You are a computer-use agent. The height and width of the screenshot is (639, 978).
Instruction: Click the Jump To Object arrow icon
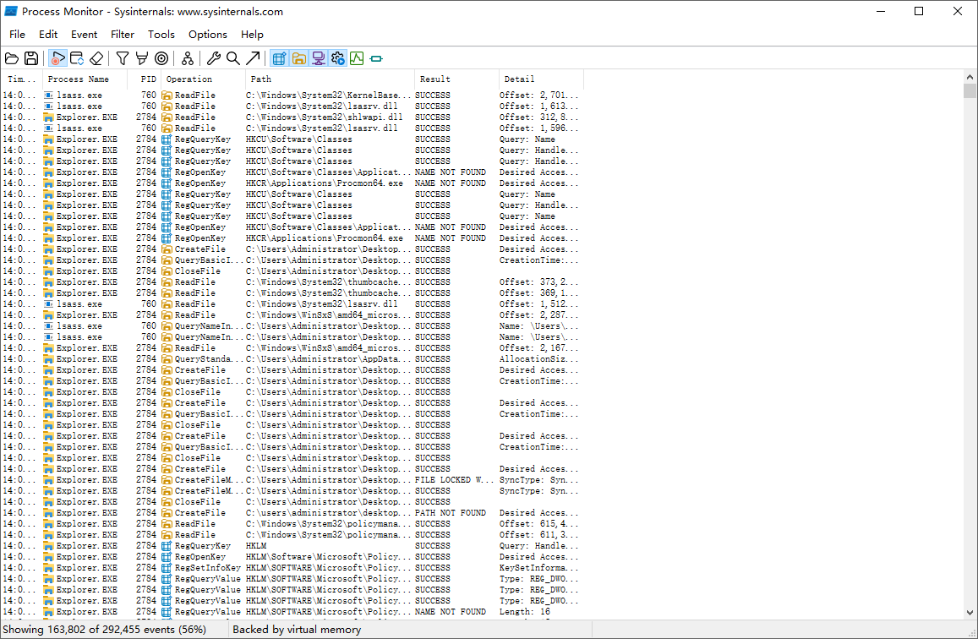[x=253, y=58]
